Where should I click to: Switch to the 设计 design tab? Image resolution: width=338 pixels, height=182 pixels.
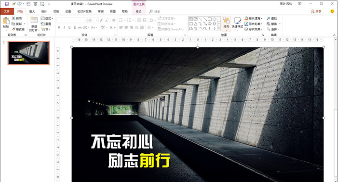(44, 12)
